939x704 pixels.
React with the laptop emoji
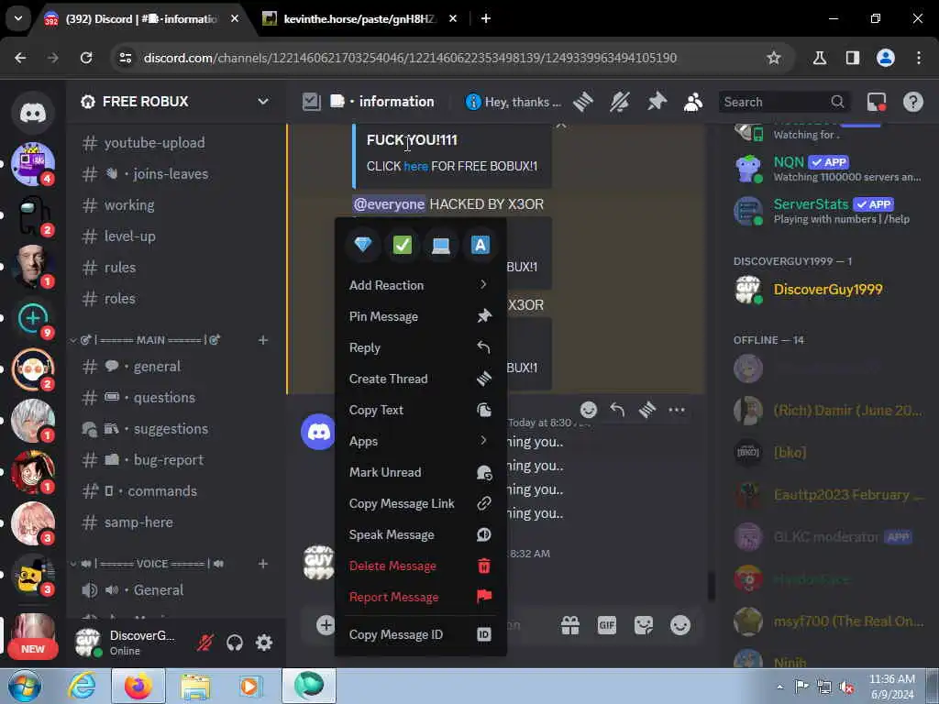pyautogui.click(x=441, y=244)
